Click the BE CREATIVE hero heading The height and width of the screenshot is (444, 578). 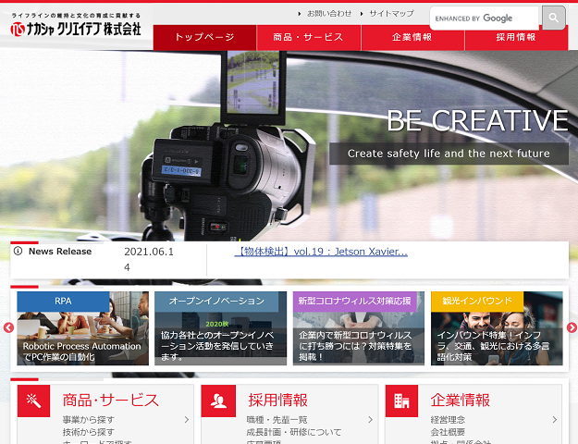[477, 120]
